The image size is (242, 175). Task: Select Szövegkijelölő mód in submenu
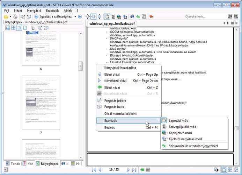point(194,127)
